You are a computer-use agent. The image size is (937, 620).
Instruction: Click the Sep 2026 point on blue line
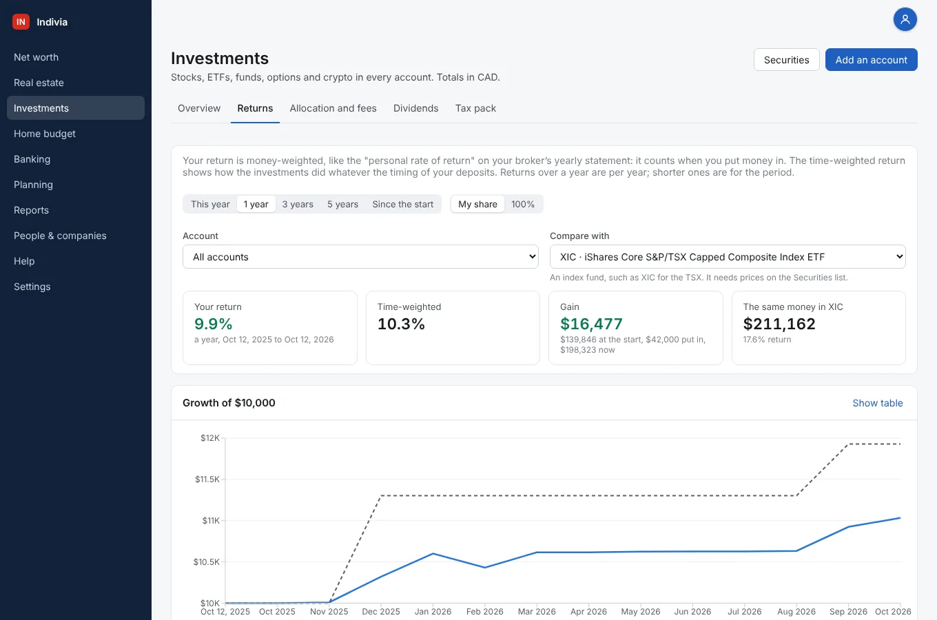pyautogui.click(x=848, y=527)
